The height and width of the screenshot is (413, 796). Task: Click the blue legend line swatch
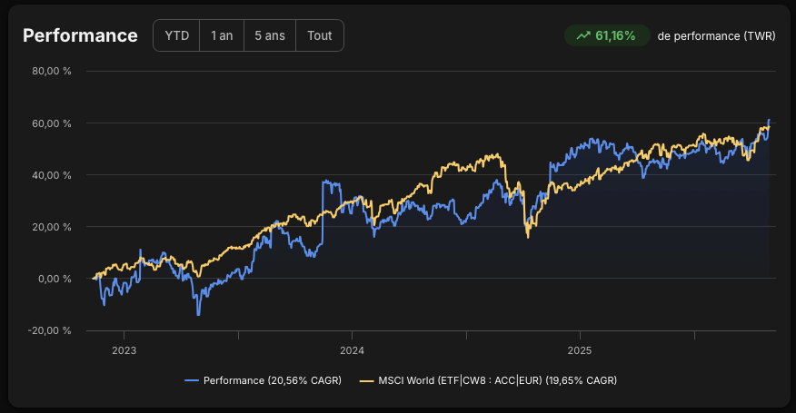(x=192, y=380)
